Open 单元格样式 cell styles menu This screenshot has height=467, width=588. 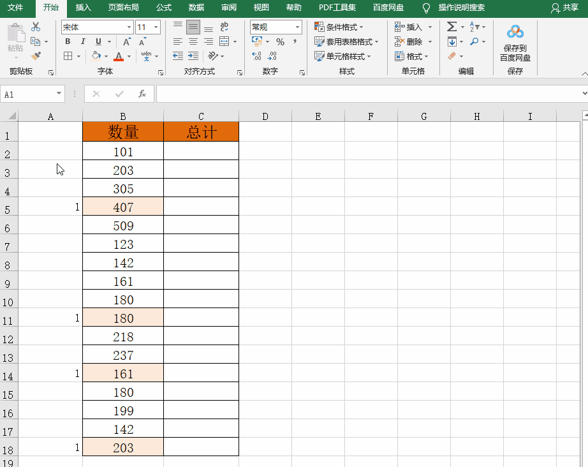pyautogui.click(x=342, y=56)
